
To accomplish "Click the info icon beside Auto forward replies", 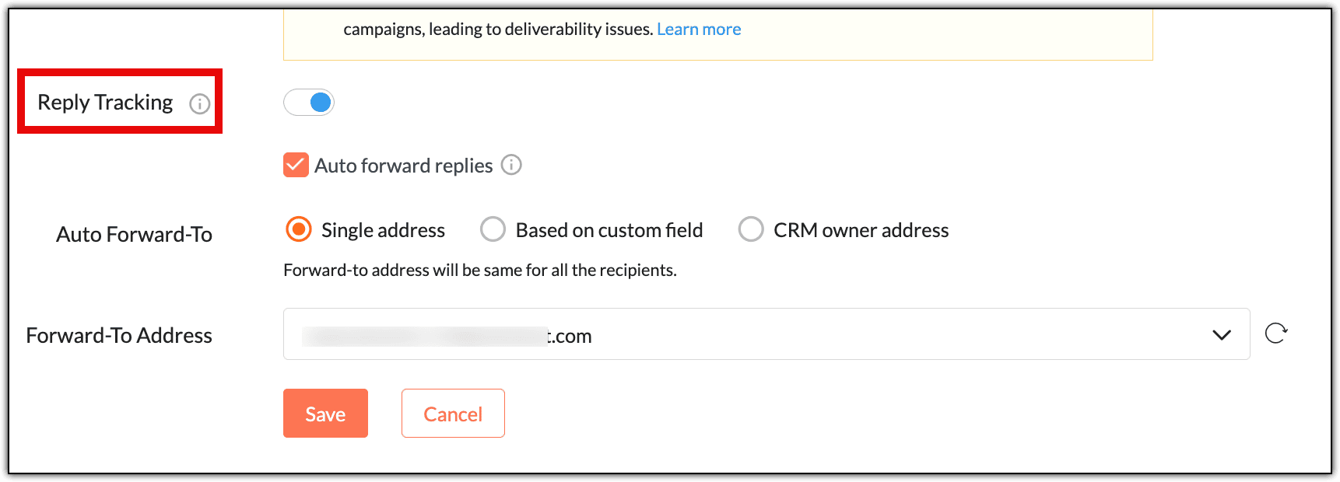I will click(x=511, y=165).
